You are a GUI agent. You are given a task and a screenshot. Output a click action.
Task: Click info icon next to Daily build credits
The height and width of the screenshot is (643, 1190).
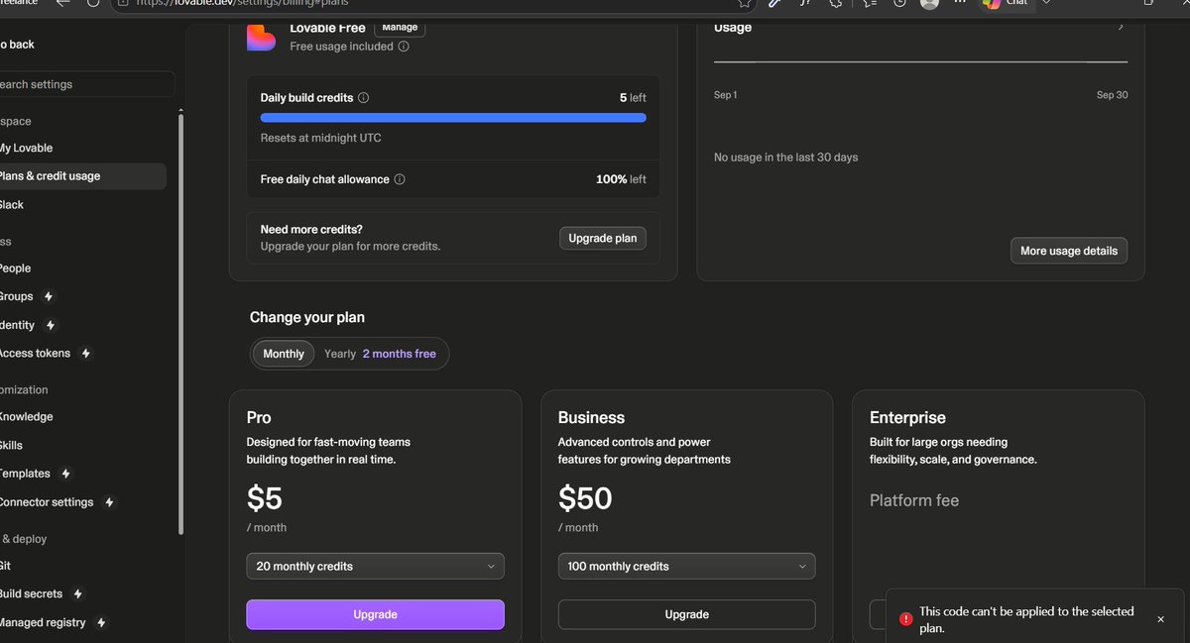[363, 98]
